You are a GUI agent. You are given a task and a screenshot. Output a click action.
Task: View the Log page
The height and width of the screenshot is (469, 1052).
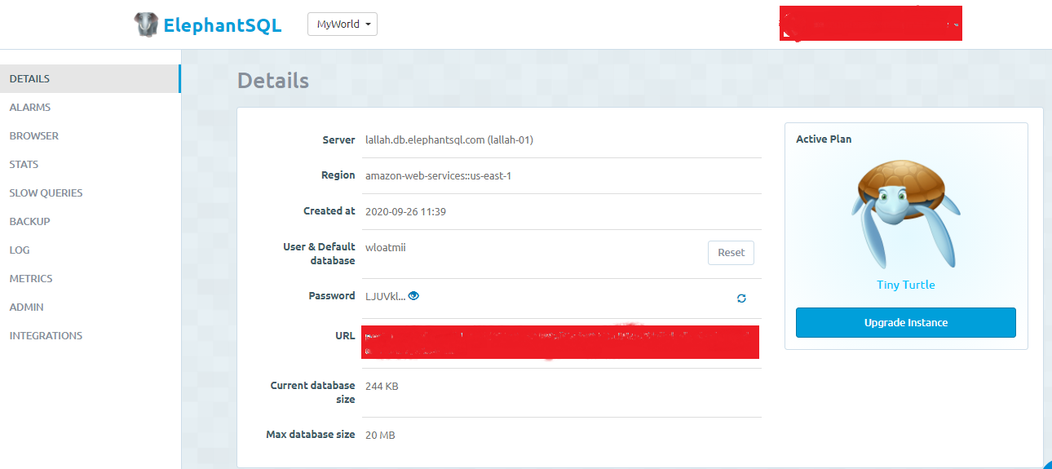tap(90, 250)
